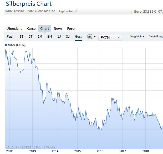Select the 3J three-year range
163x154 pixels.
click(68, 37)
